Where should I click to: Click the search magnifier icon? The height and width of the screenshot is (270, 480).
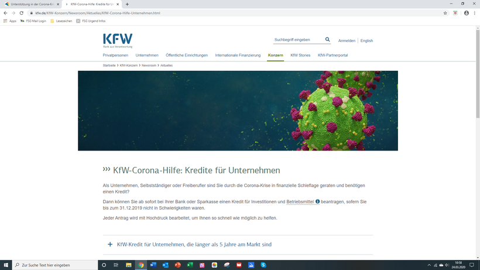(x=328, y=39)
